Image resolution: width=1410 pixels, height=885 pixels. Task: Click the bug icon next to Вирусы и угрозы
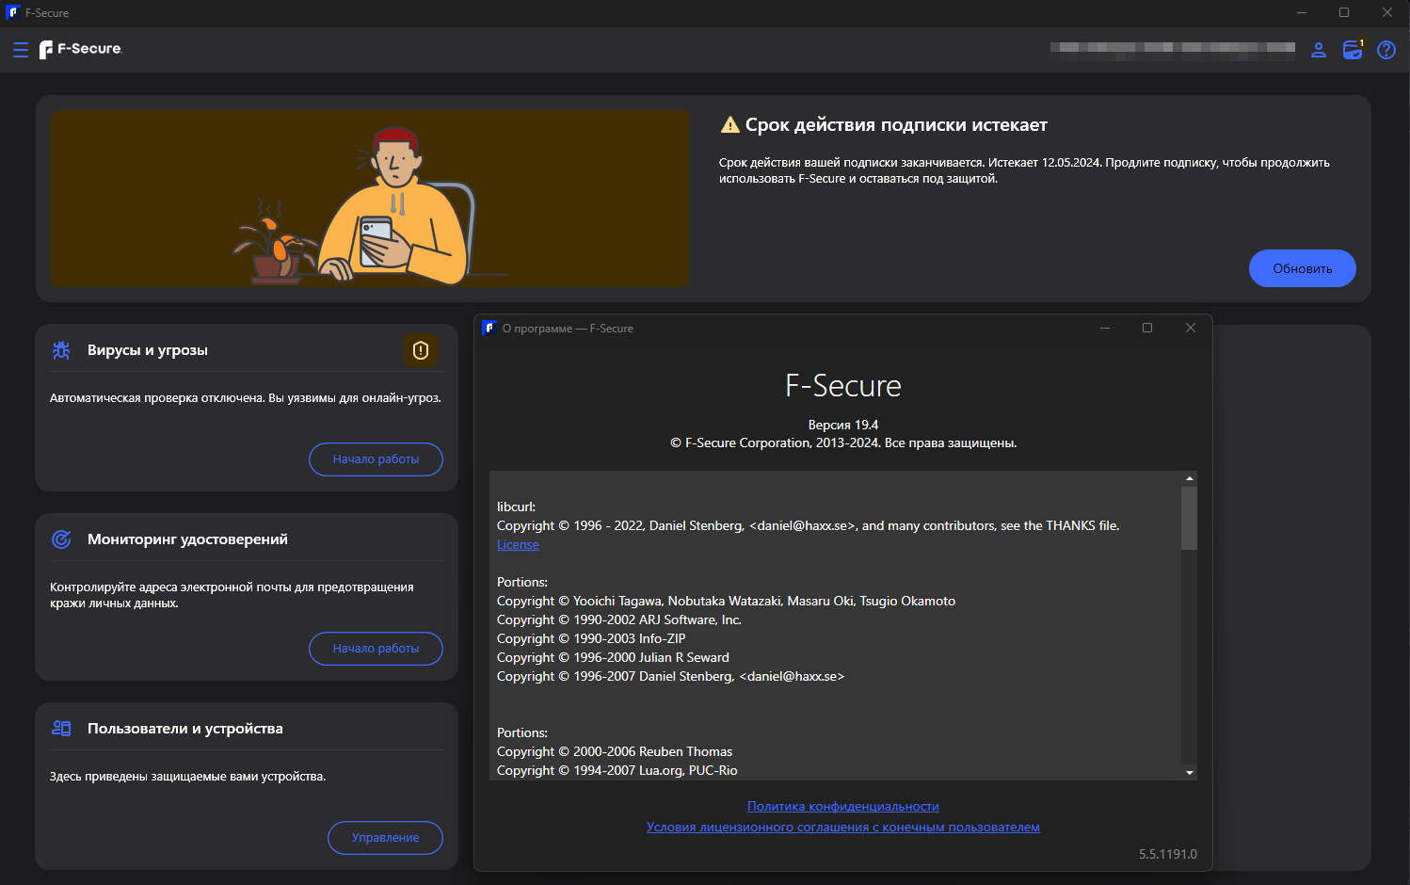[61, 350]
